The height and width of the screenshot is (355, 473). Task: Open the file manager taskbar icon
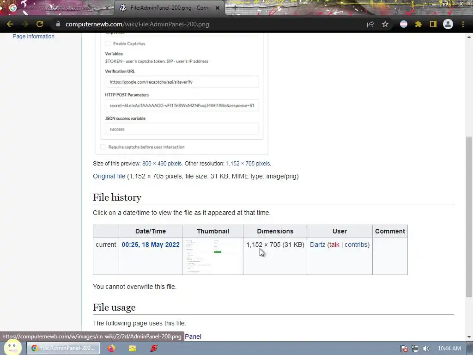133,348
